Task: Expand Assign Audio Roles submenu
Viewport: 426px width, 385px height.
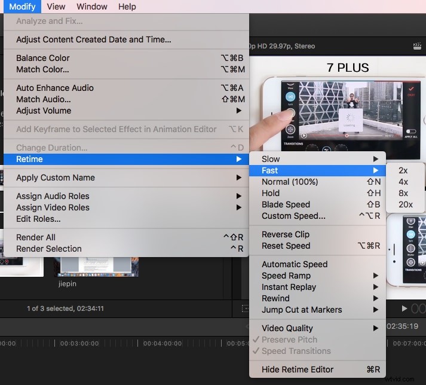Action: click(126, 196)
